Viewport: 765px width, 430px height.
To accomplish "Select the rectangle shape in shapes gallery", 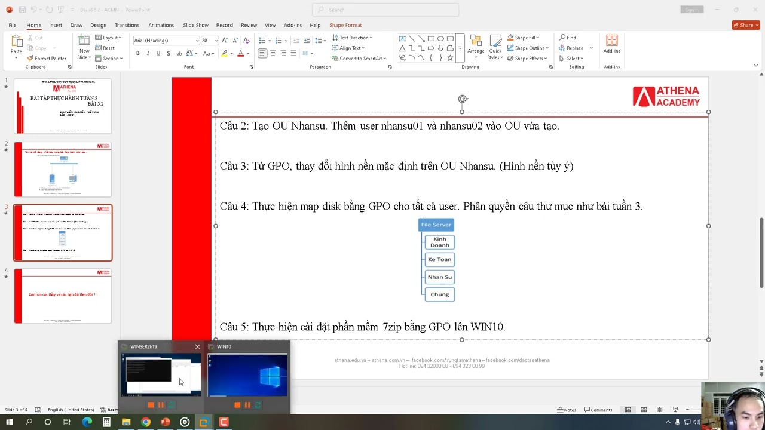I will tap(431, 38).
